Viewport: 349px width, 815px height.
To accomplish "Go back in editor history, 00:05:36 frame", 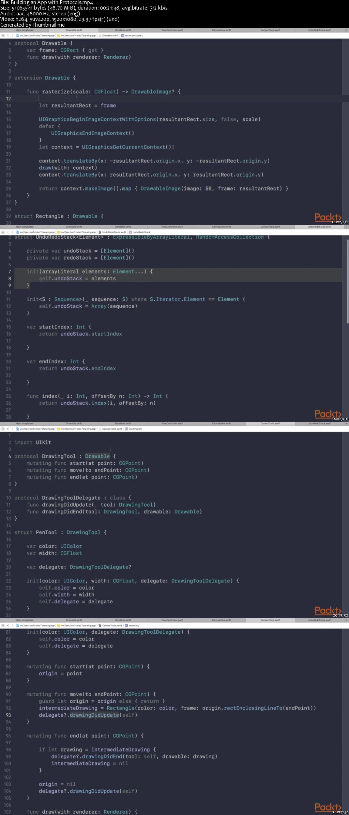I will click(x=8, y=36).
